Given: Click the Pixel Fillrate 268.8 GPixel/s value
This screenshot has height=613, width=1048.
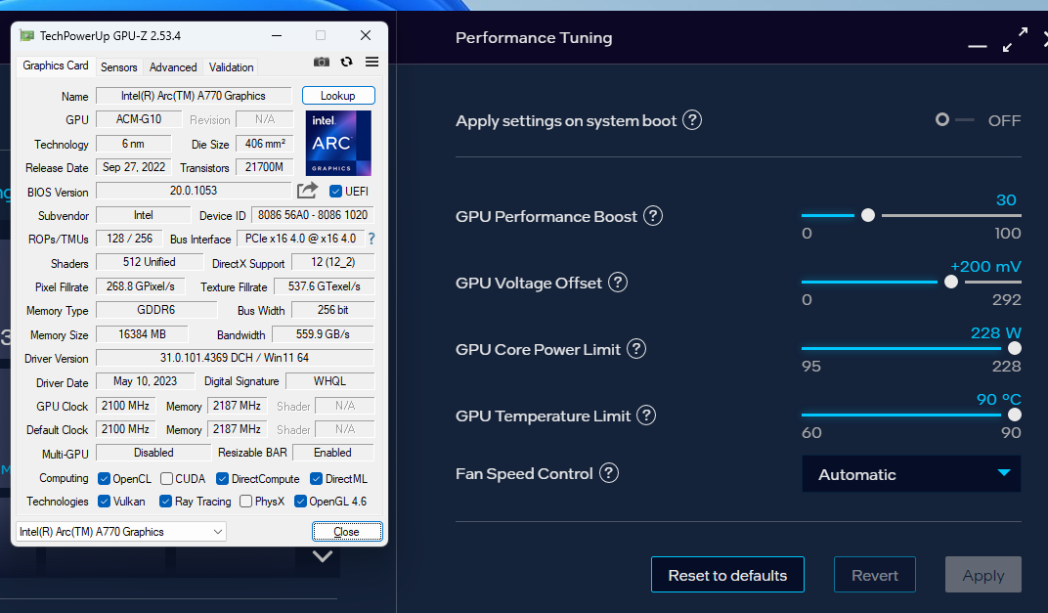Looking at the screenshot, I should point(141,286).
